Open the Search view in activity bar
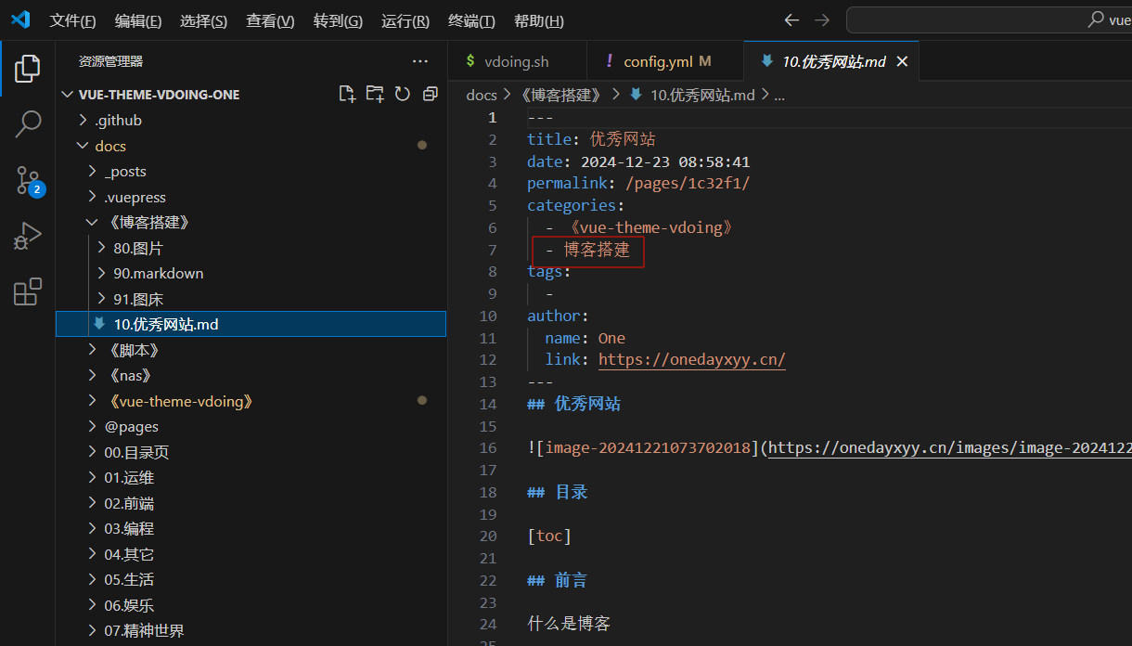 28,123
